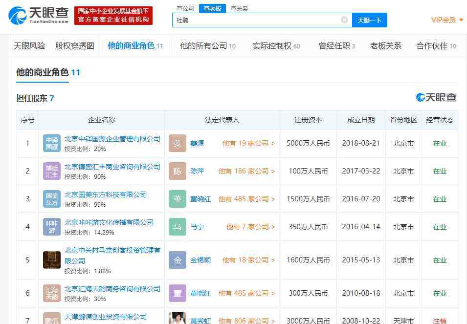The width and height of the screenshot is (467, 324).
Task: Click the 董 avatar in the 国美东方 row
Action: (x=178, y=199)
